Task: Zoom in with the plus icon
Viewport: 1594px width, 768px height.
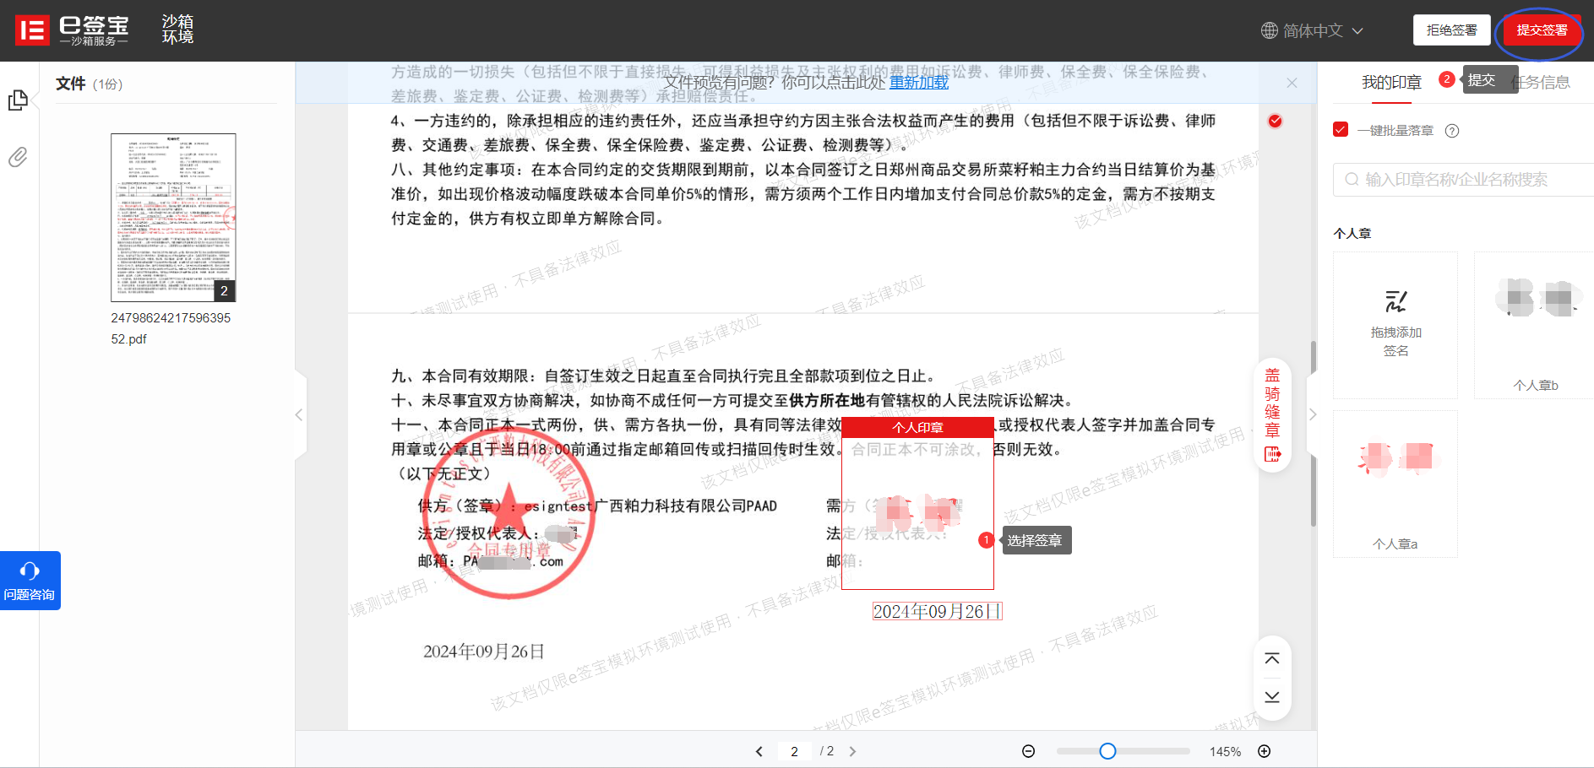Action: click(1265, 751)
